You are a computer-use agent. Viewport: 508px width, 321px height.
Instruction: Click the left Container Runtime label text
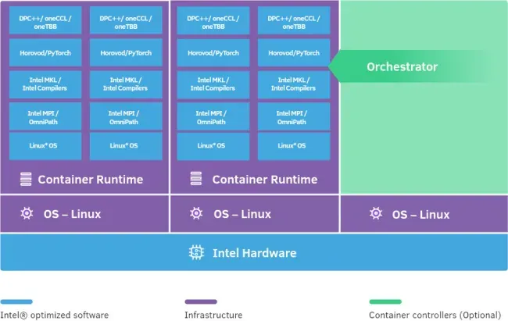tap(91, 180)
